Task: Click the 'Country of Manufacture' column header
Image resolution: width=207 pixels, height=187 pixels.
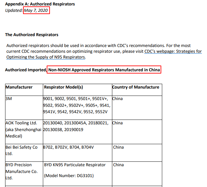Action: (x=136, y=87)
